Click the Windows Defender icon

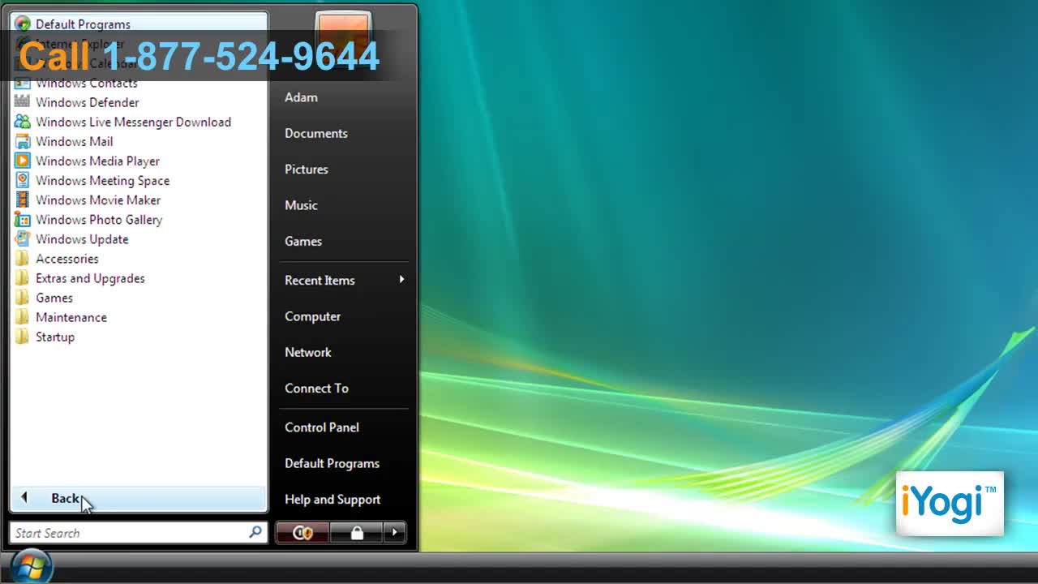23,102
